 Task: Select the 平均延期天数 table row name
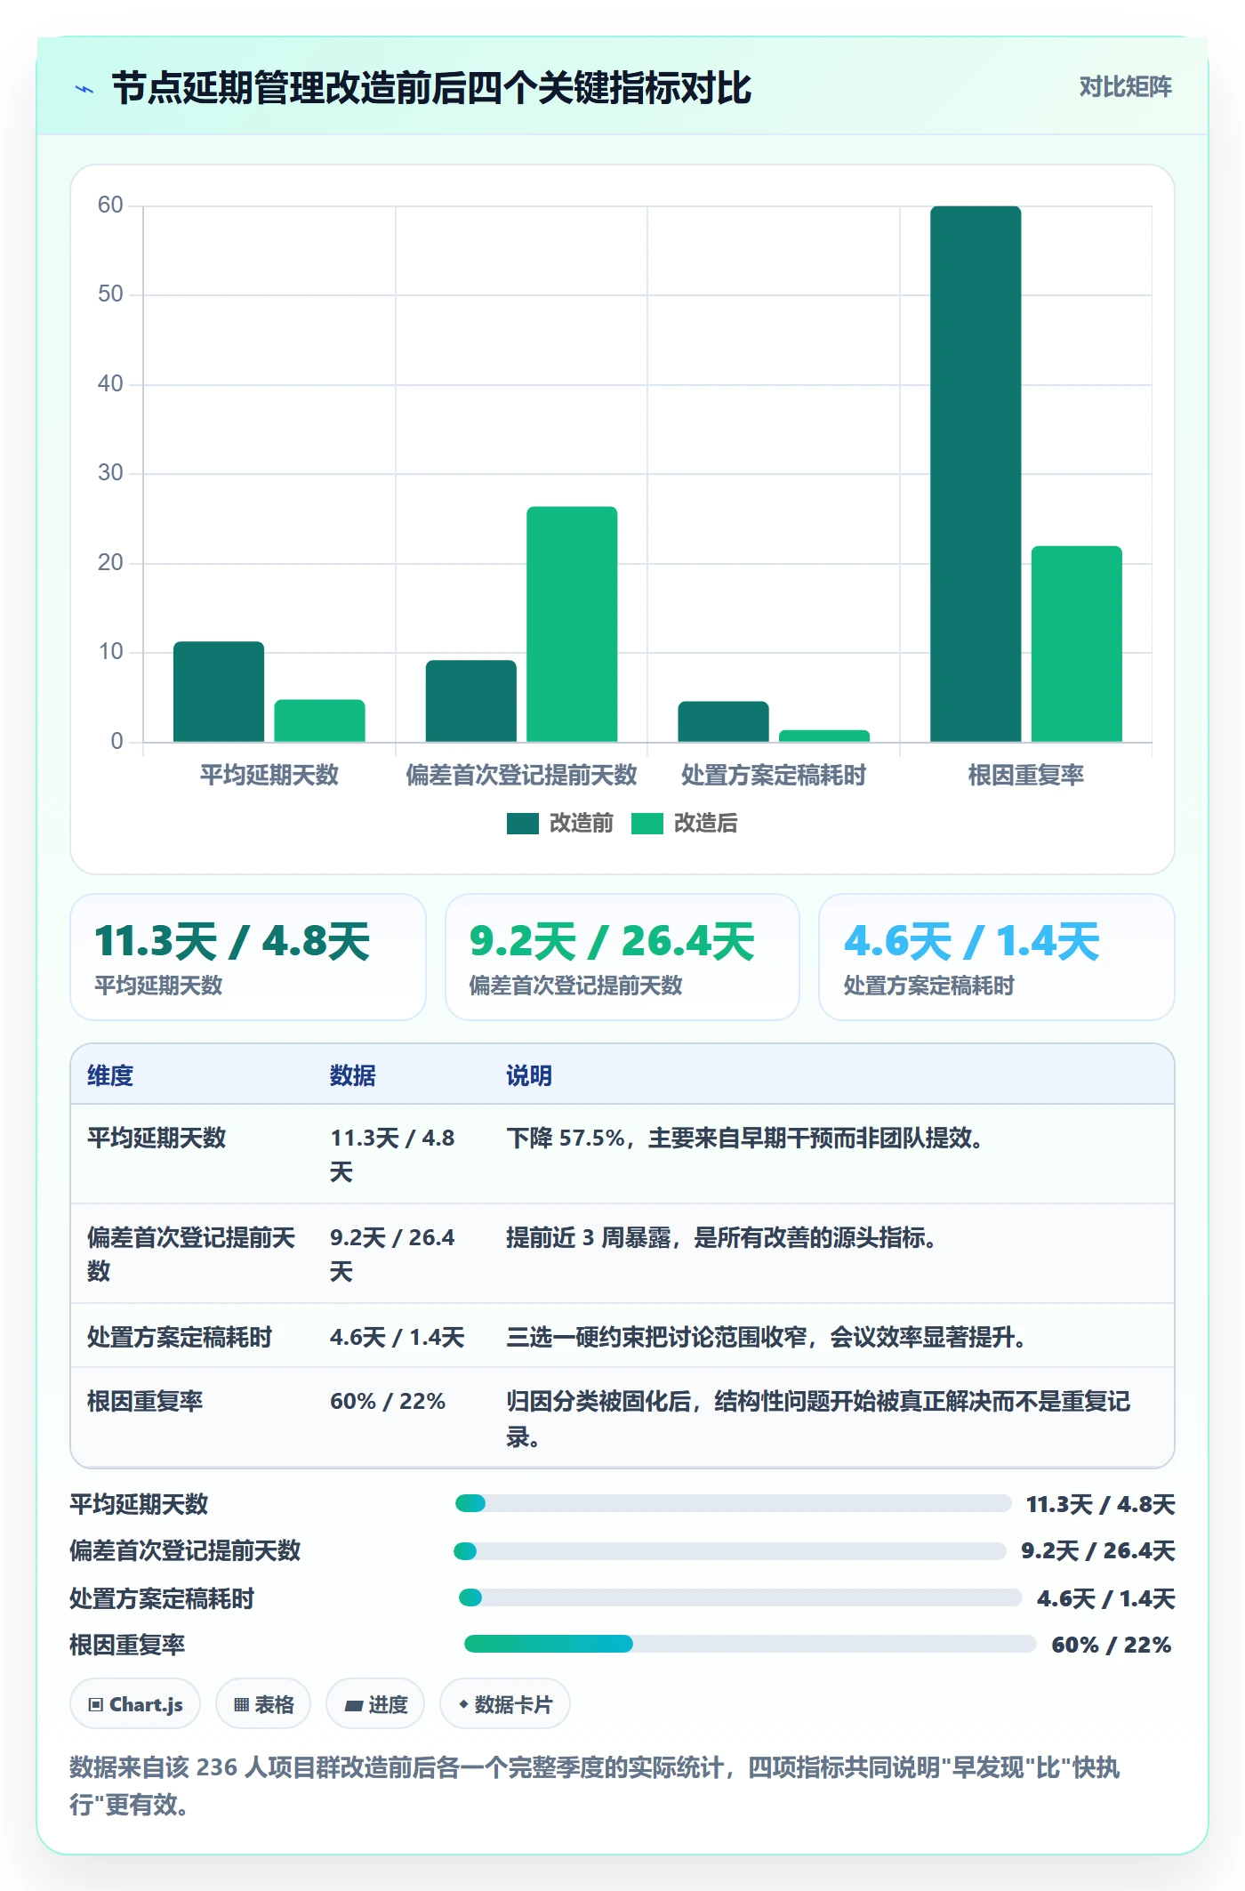[x=157, y=1139]
